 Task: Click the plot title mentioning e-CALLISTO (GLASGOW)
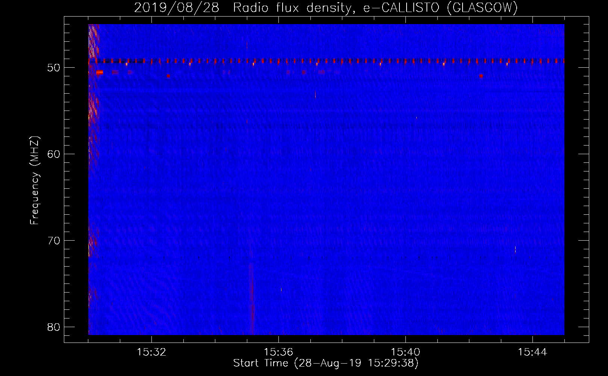tap(326, 8)
